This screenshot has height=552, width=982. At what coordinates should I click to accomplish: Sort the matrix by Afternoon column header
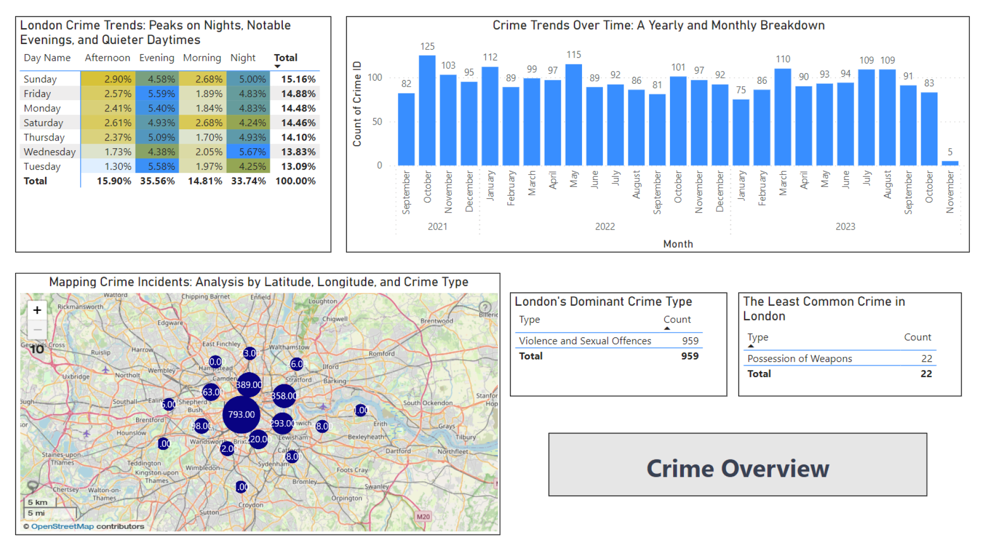click(107, 58)
